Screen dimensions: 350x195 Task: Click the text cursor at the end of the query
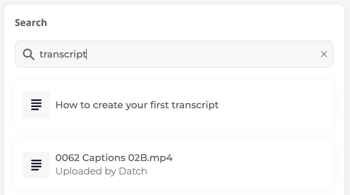tap(86, 54)
